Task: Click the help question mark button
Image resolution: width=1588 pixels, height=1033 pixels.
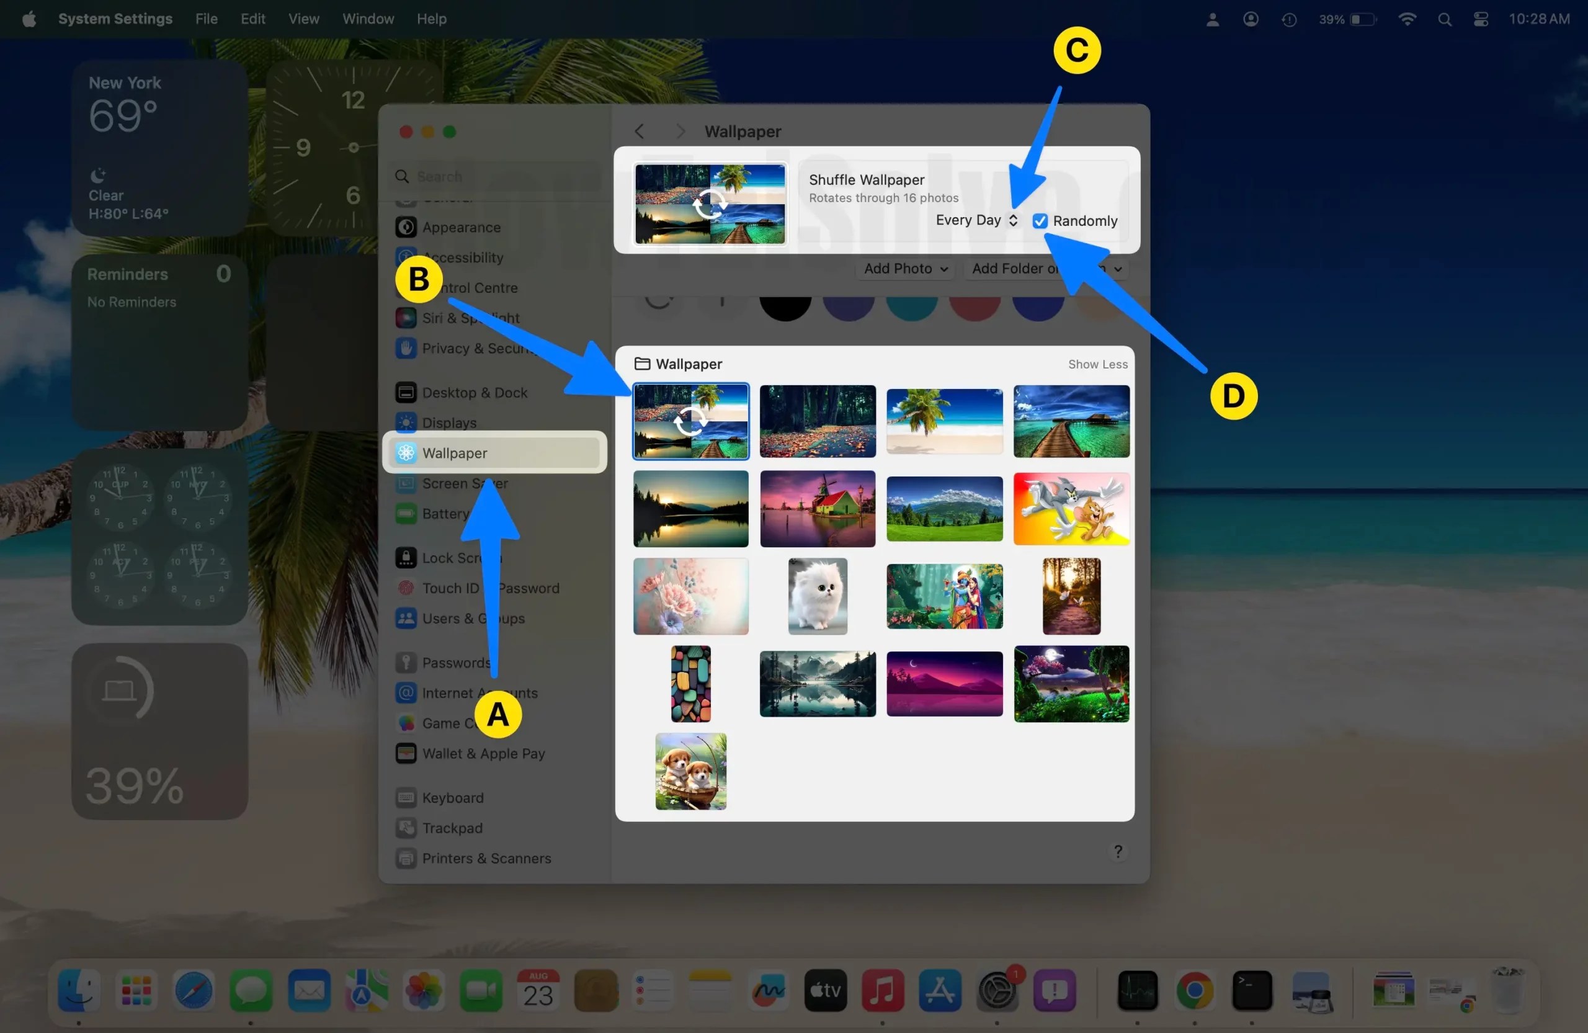Action: 1118,851
